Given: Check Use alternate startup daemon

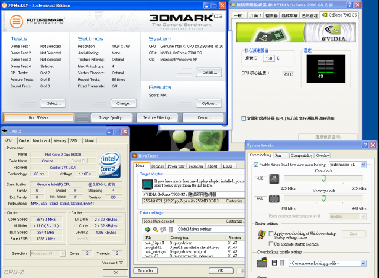Looking at the screenshot, I should point(271,244).
